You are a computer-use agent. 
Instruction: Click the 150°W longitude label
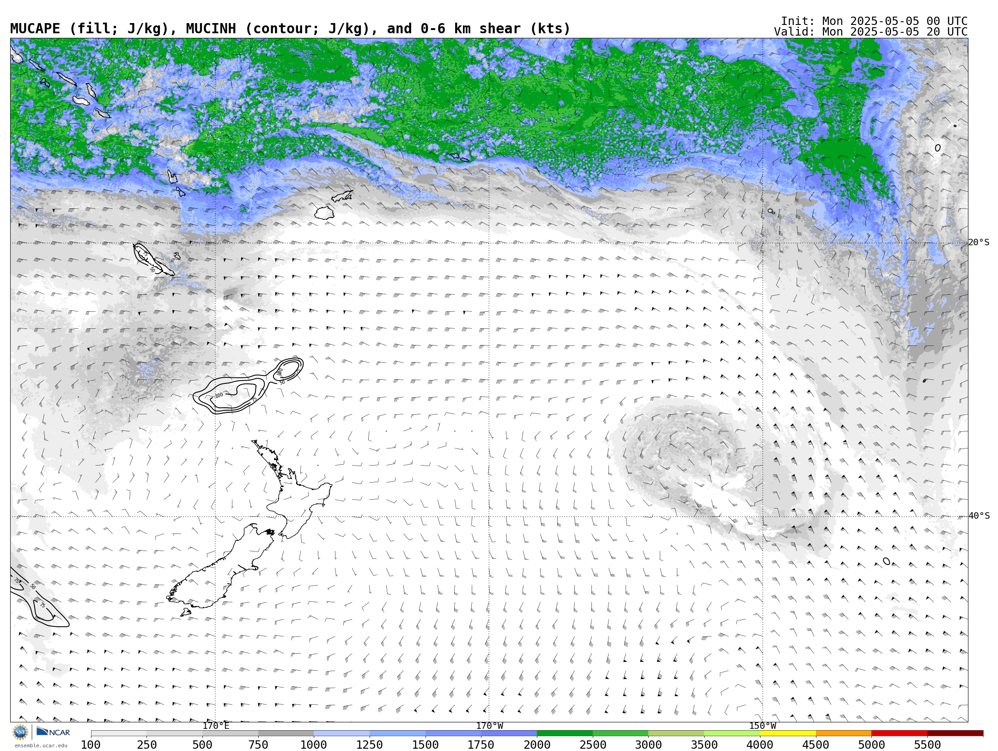[762, 726]
